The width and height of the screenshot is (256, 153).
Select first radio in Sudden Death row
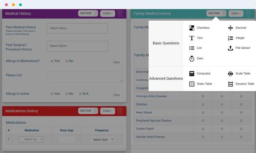coord(203,129)
